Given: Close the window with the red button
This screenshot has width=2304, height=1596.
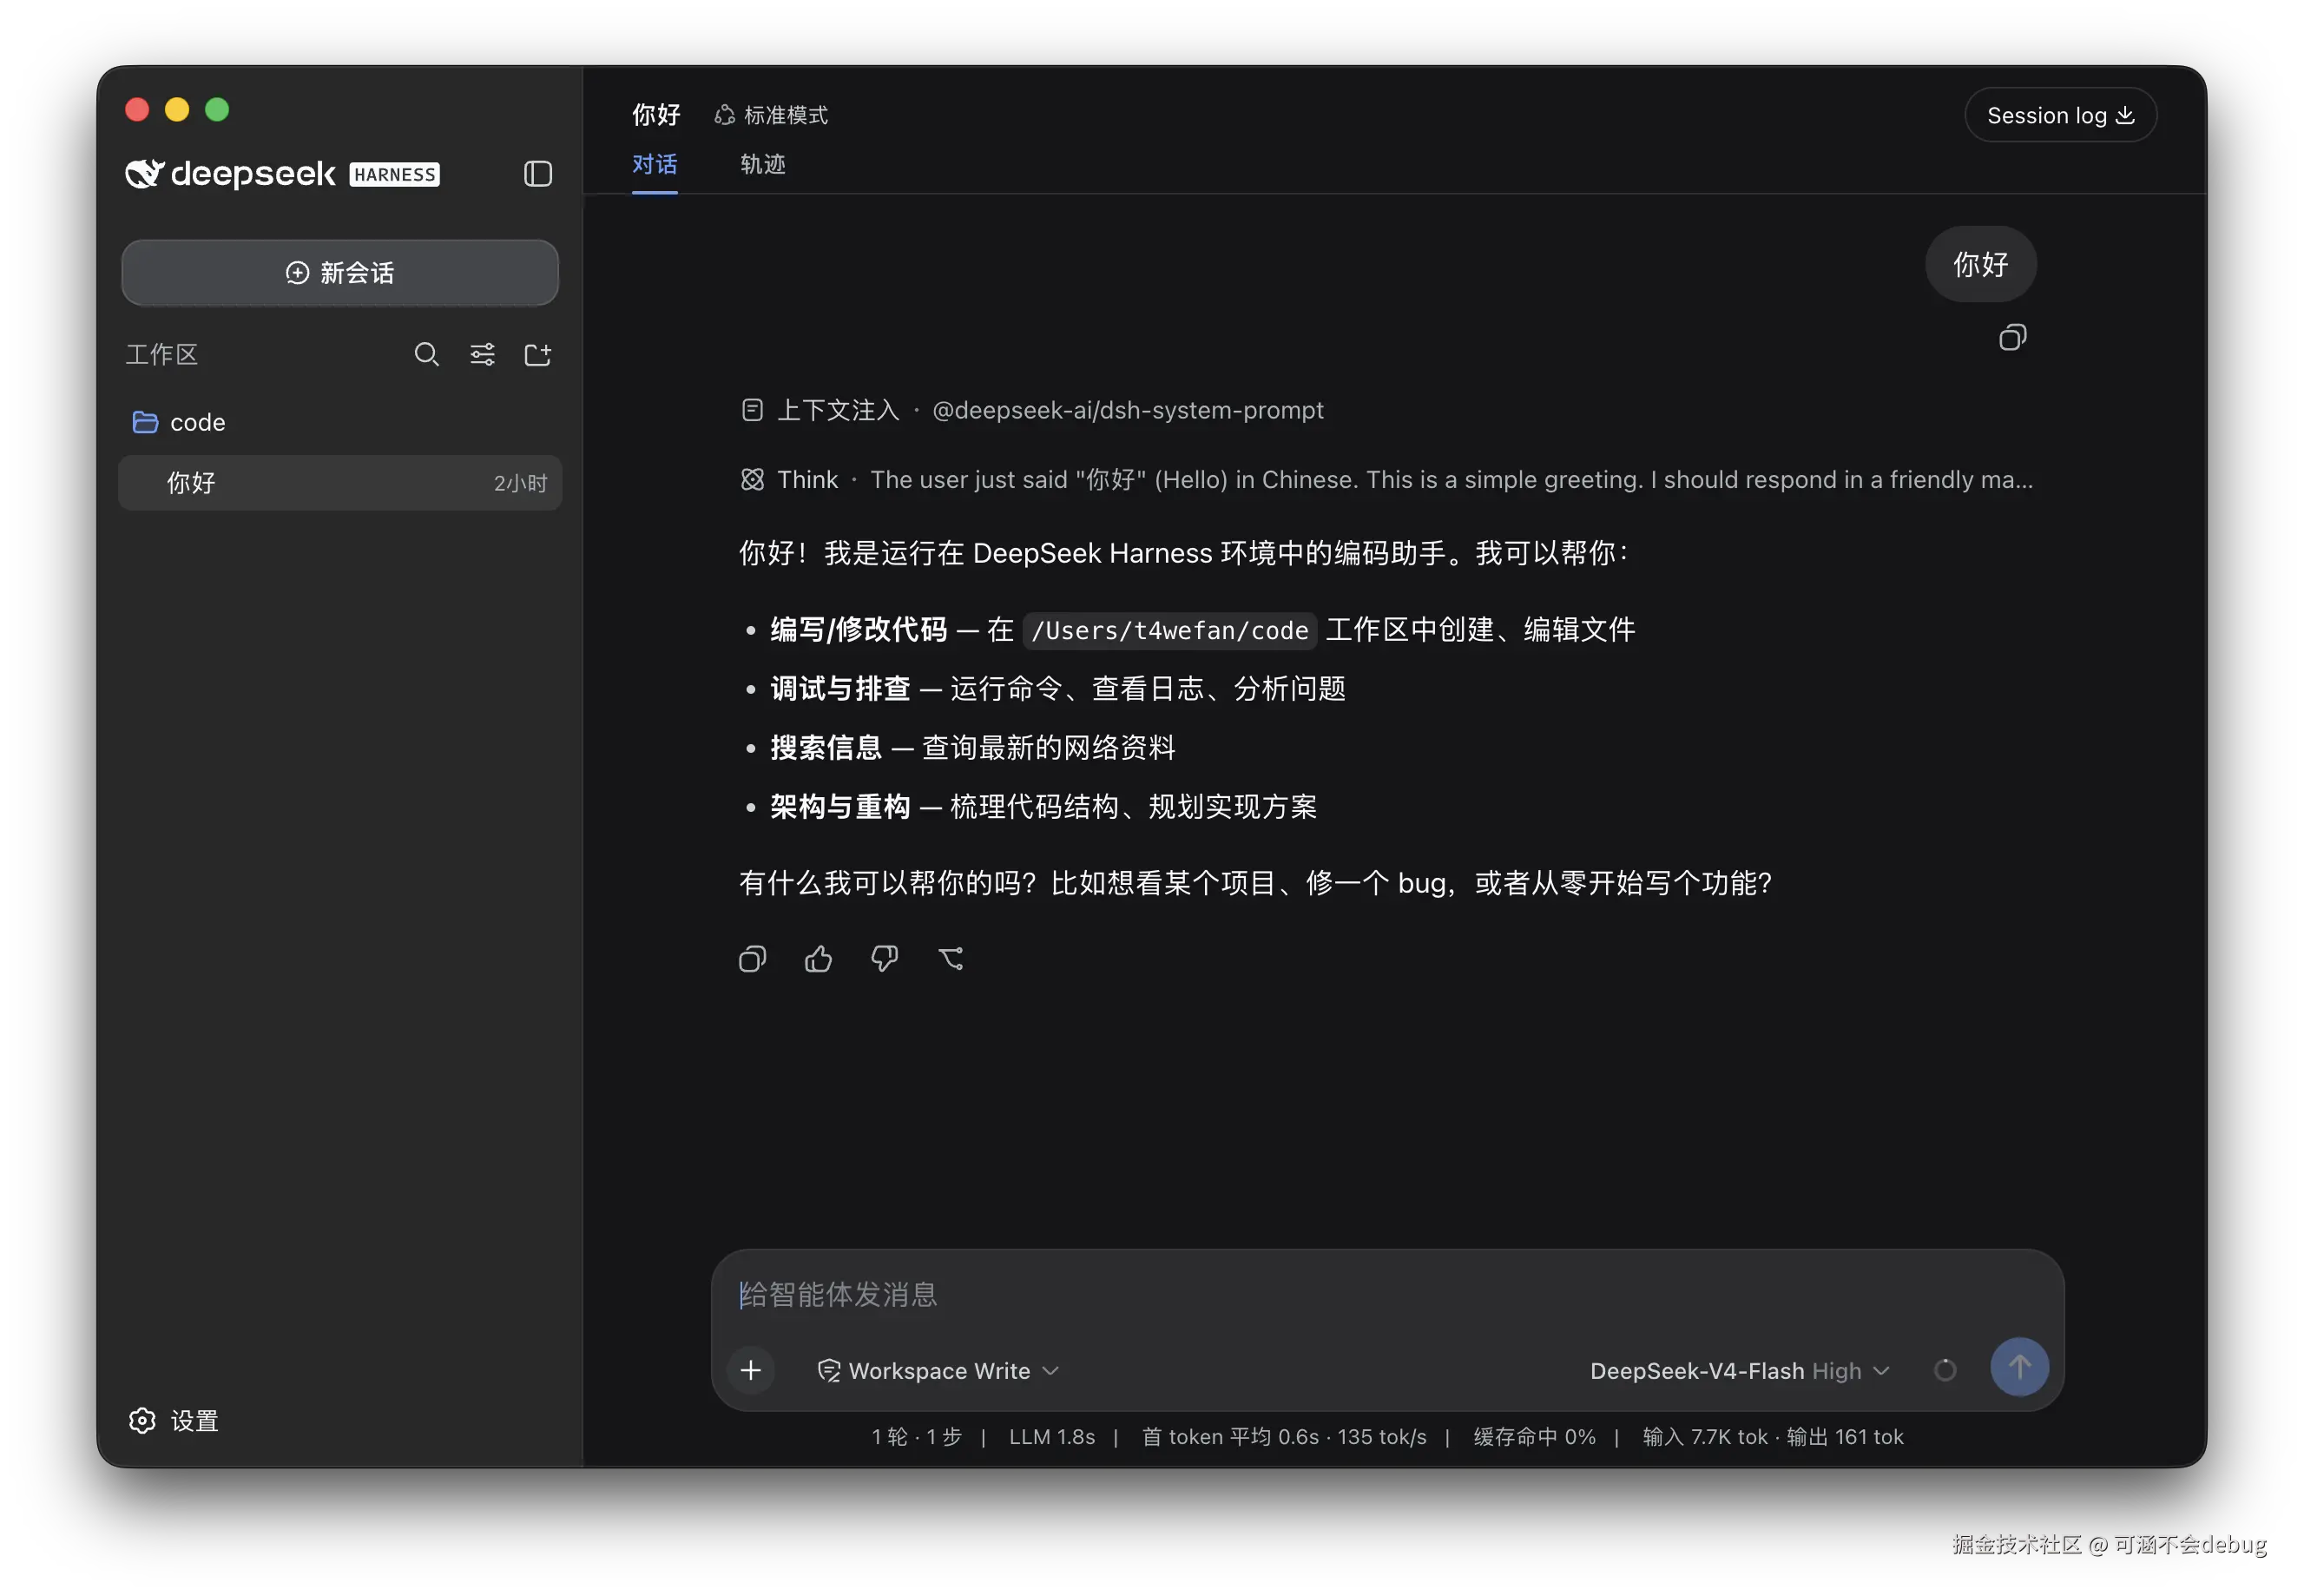Looking at the screenshot, I should click(x=137, y=109).
